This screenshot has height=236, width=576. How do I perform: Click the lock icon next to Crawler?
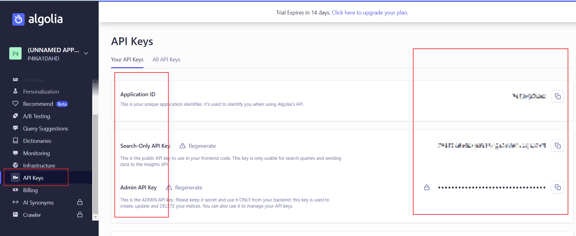tap(80, 214)
